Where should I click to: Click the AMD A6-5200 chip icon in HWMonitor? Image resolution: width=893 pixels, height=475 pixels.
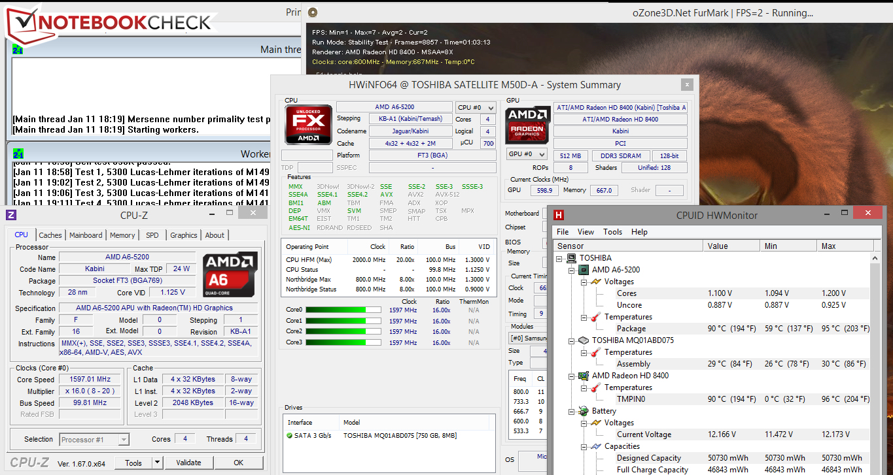[584, 270]
